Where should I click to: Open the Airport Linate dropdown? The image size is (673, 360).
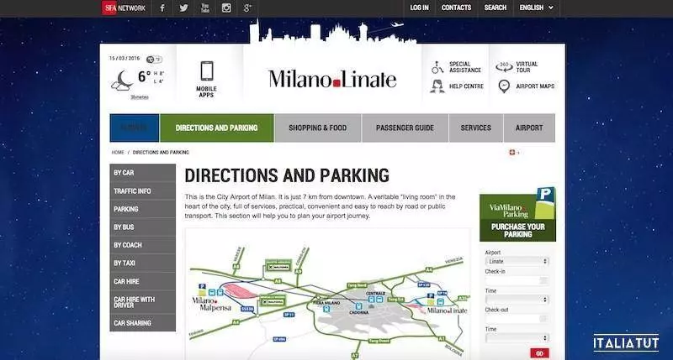(517, 261)
